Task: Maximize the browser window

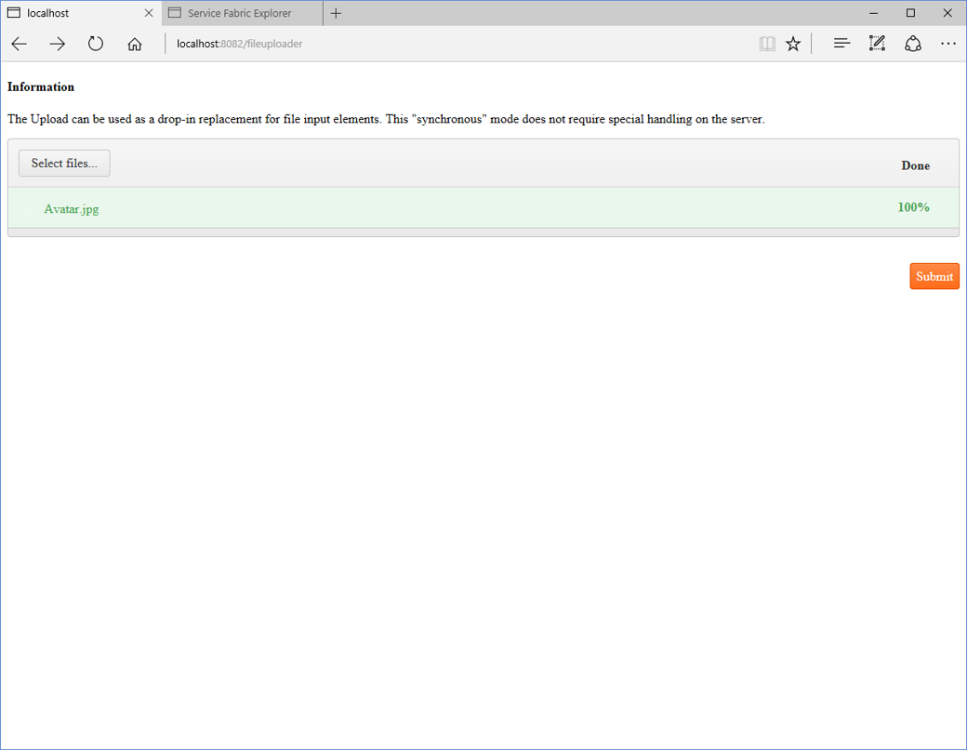Action: click(910, 13)
